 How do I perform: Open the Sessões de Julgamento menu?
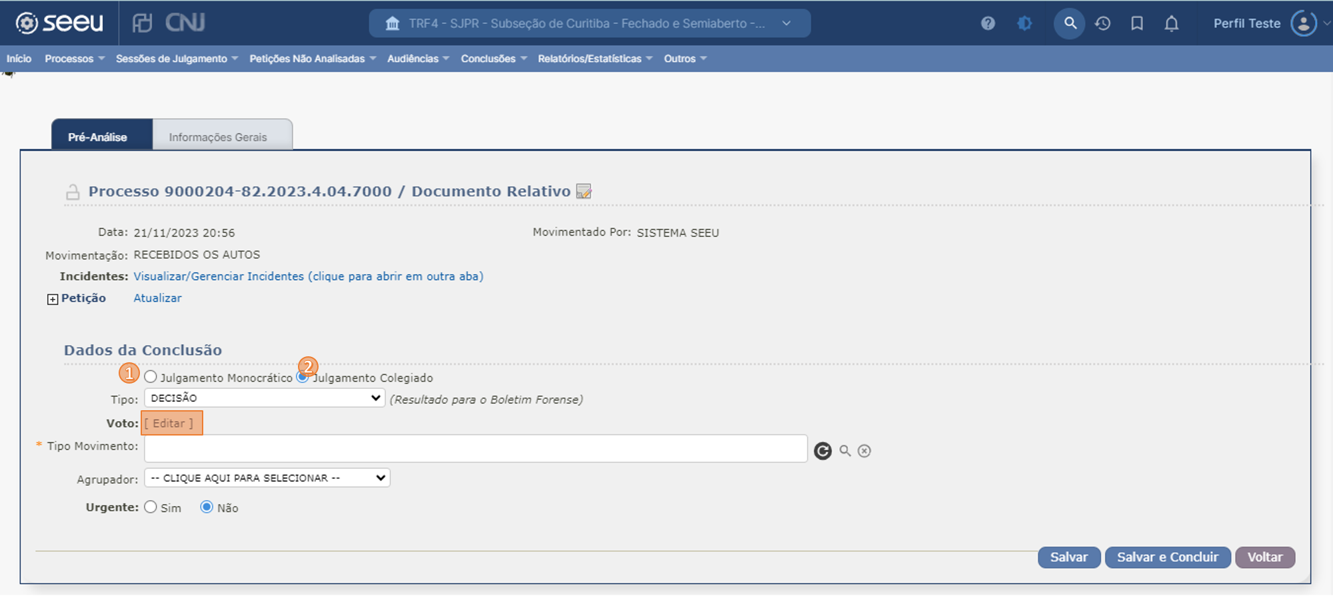click(x=177, y=59)
